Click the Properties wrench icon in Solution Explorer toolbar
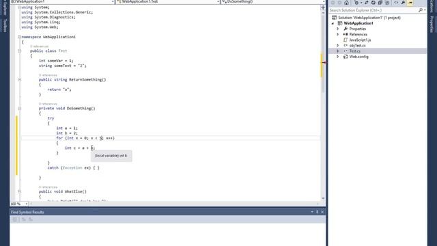Image resolution: width=437 pixels, height=246 pixels. tap(403, 3)
